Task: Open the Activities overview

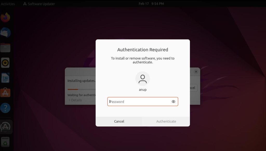Action: (8, 4)
